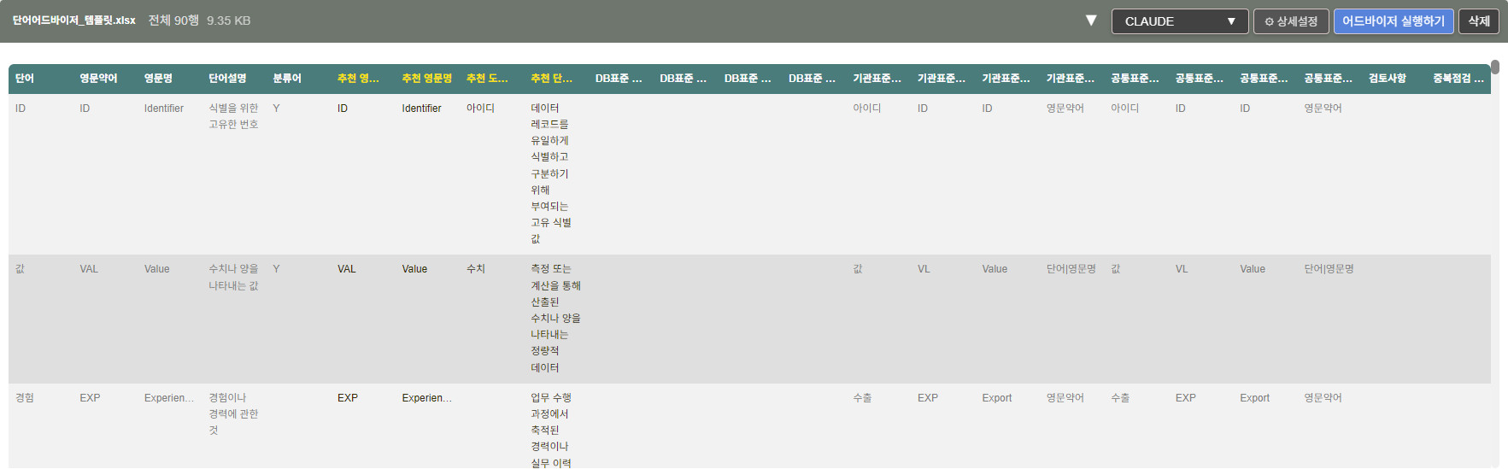Select the Identifier cell under 추천 영문명
The image size is (1508, 469).
pyautogui.click(x=421, y=108)
